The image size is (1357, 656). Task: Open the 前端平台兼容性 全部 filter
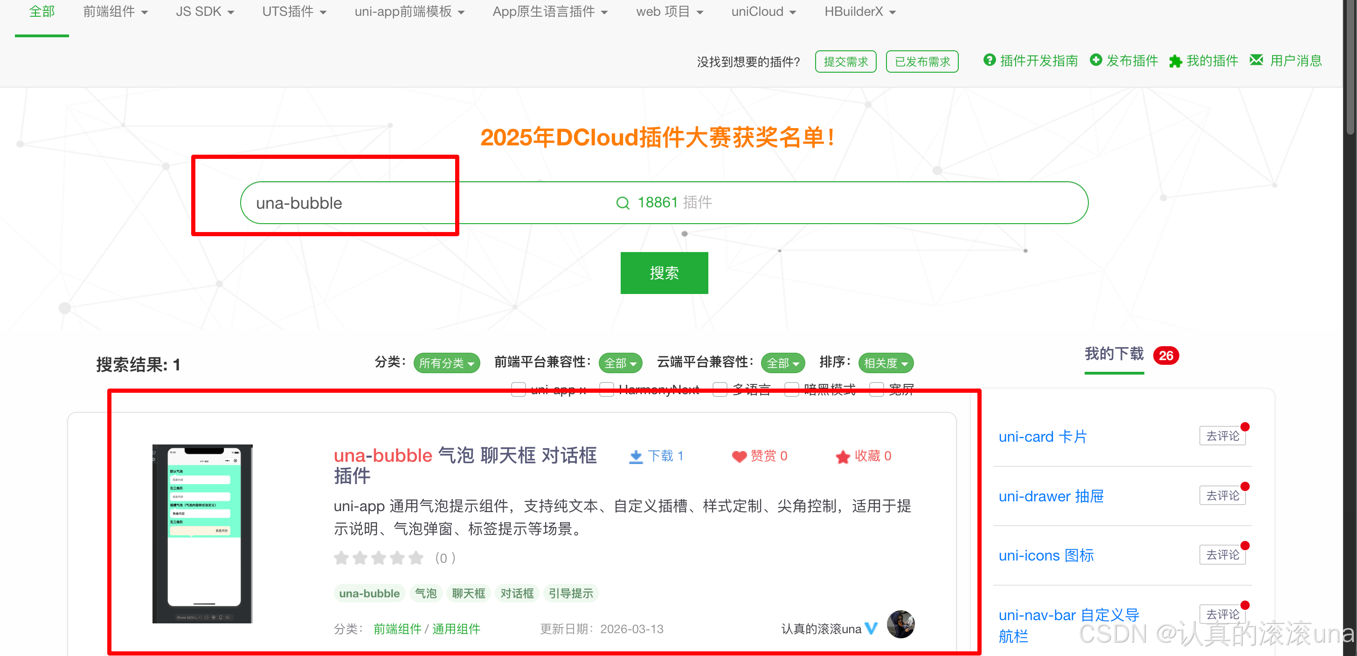pos(621,363)
